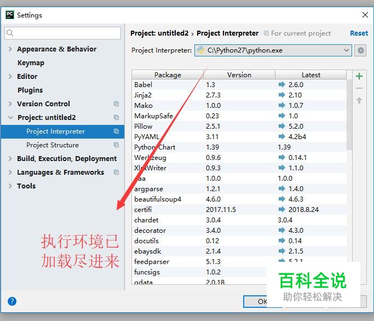
Task: Click update arrow icon for docutils
Action: tap(281, 240)
